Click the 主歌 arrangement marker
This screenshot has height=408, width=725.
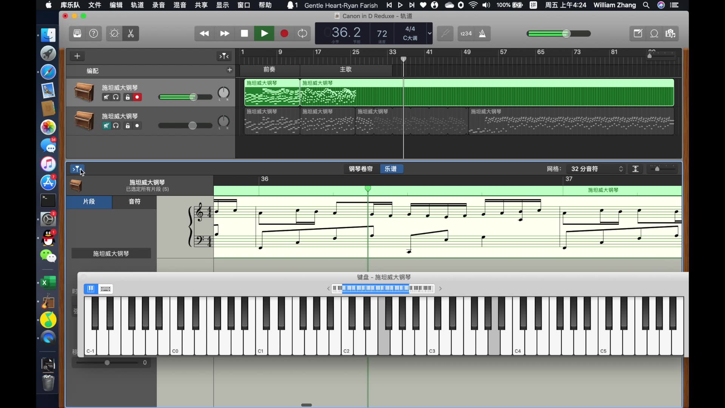click(346, 70)
